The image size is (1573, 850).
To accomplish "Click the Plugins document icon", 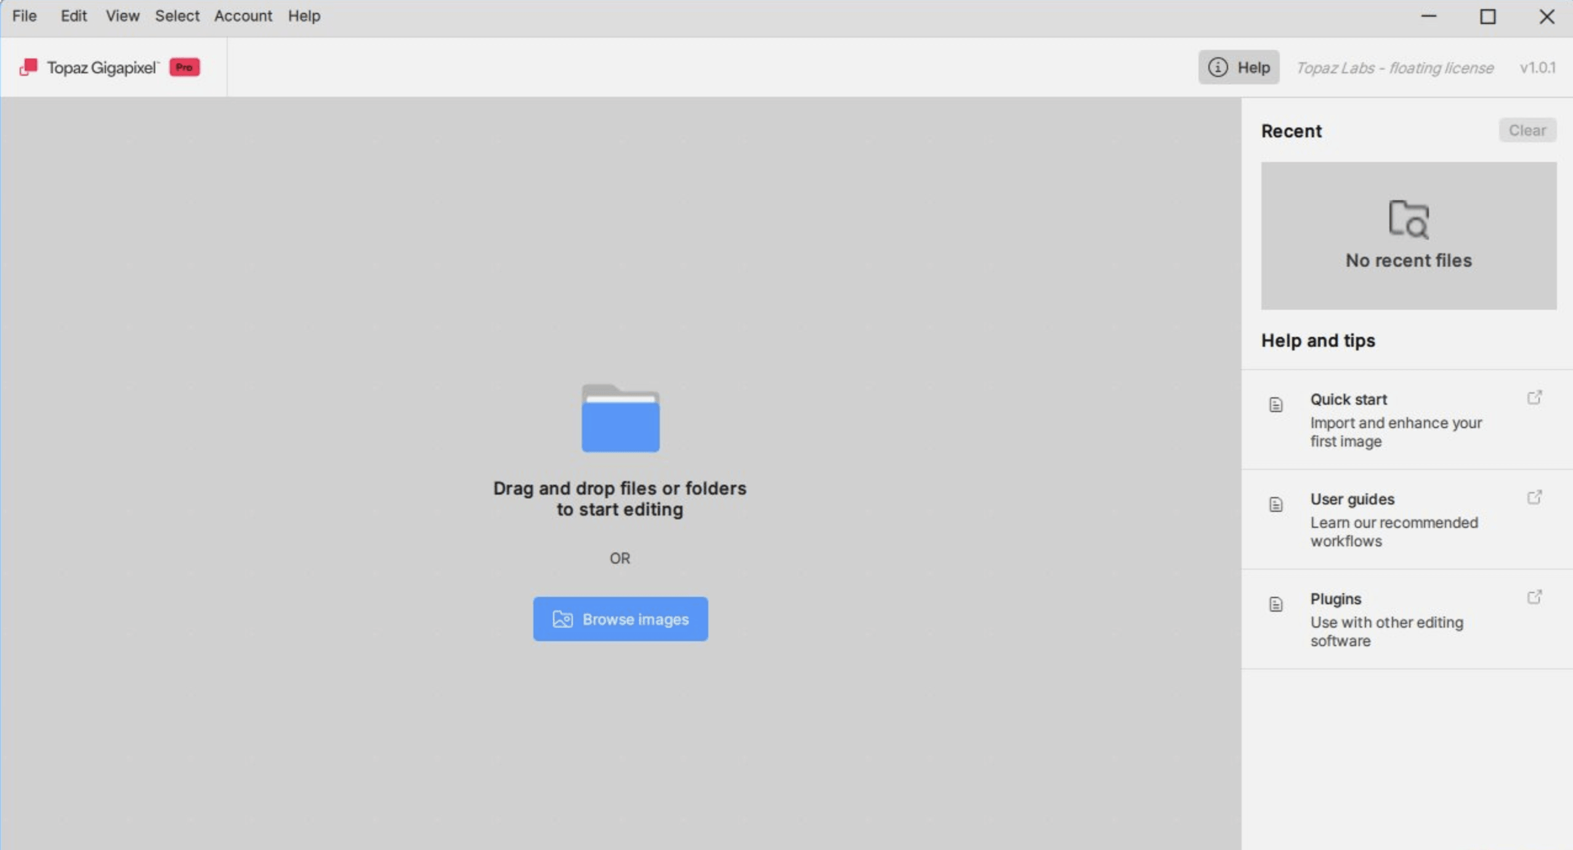I will (x=1276, y=604).
